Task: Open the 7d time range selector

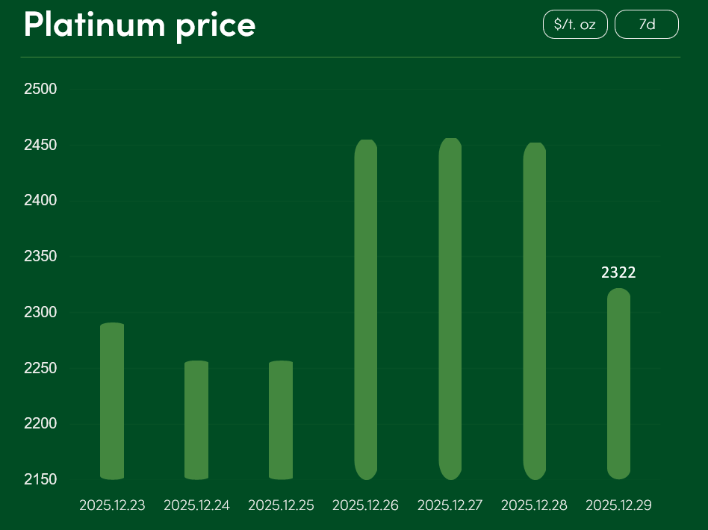Action: click(x=646, y=25)
